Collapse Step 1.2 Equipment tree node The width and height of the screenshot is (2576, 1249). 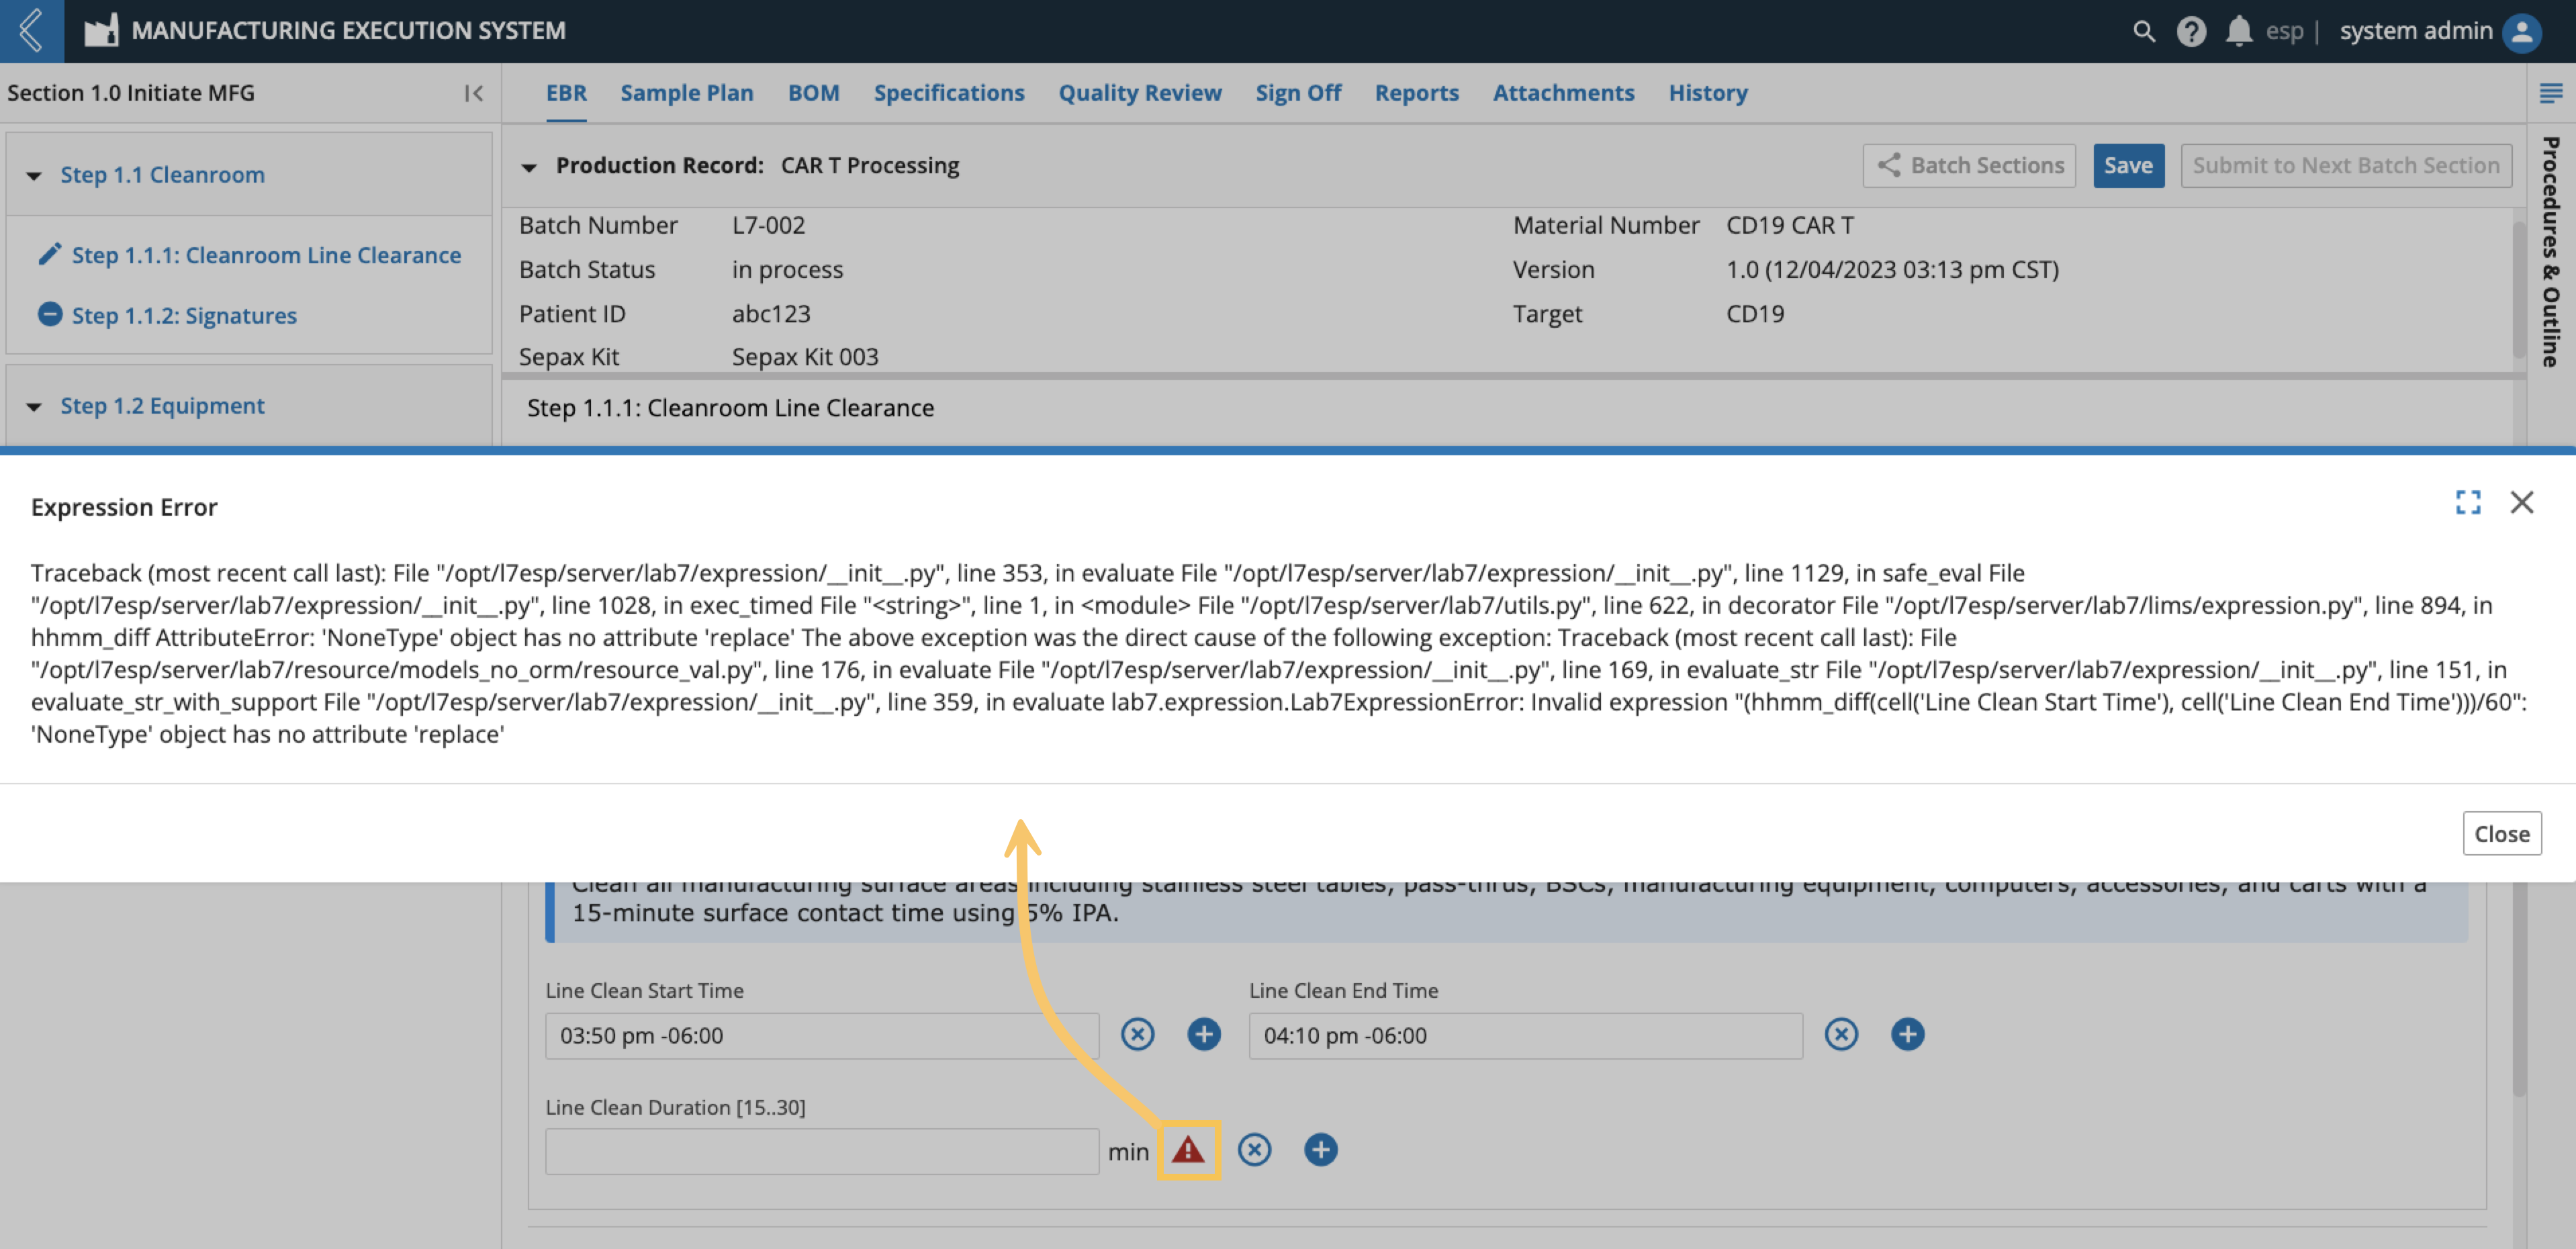(x=34, y=407)
